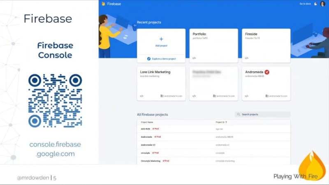This screenshot has width=329, height=185.
Task: Click the Add project label
Action: (x=161, y=46)
